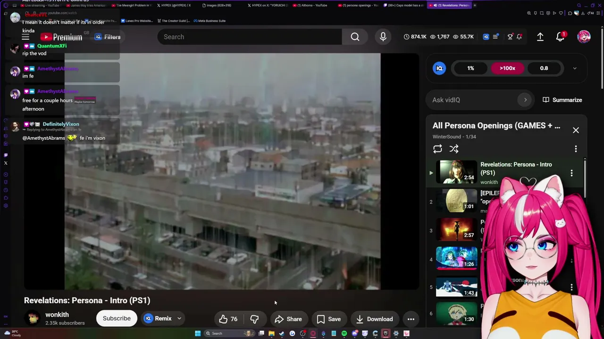Play the 1:43 playlist video thumbnail
Screen dimensions: 604x339
(456, 287)
